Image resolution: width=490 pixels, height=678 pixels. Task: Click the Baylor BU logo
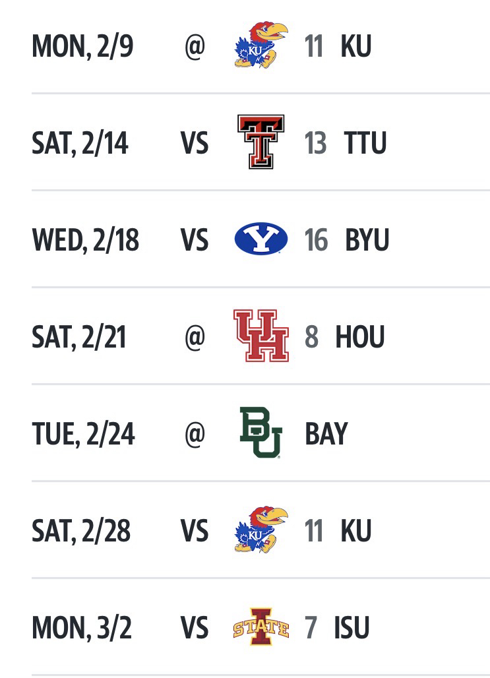tap(261, 433)
